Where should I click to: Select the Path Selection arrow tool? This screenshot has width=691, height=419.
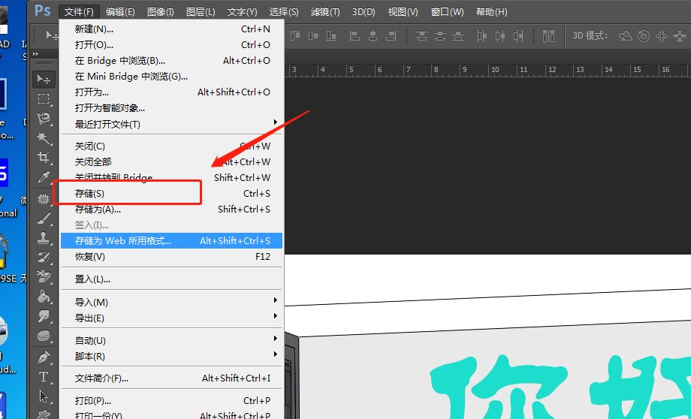(44, 396)
